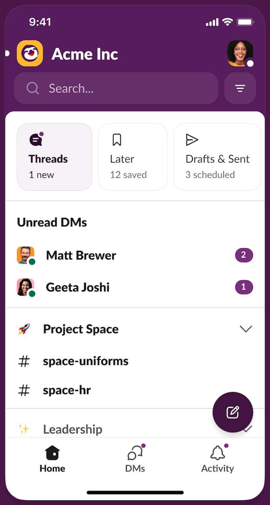Open the Later bookmark icon
270x505 pixels.
(117, 139)
